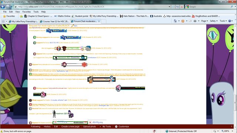Viewport: 237px width, 133px height.
Task: Click the IP address 68.5.133.198 link
Action: (54, 43)
